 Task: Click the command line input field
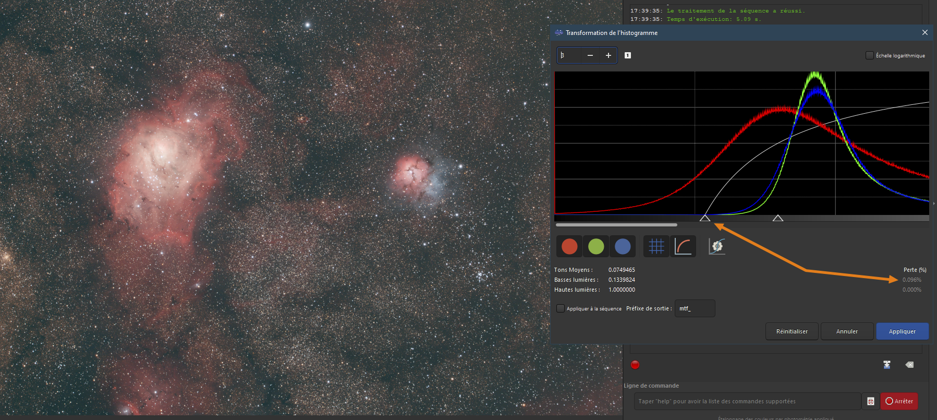point(748,401)
